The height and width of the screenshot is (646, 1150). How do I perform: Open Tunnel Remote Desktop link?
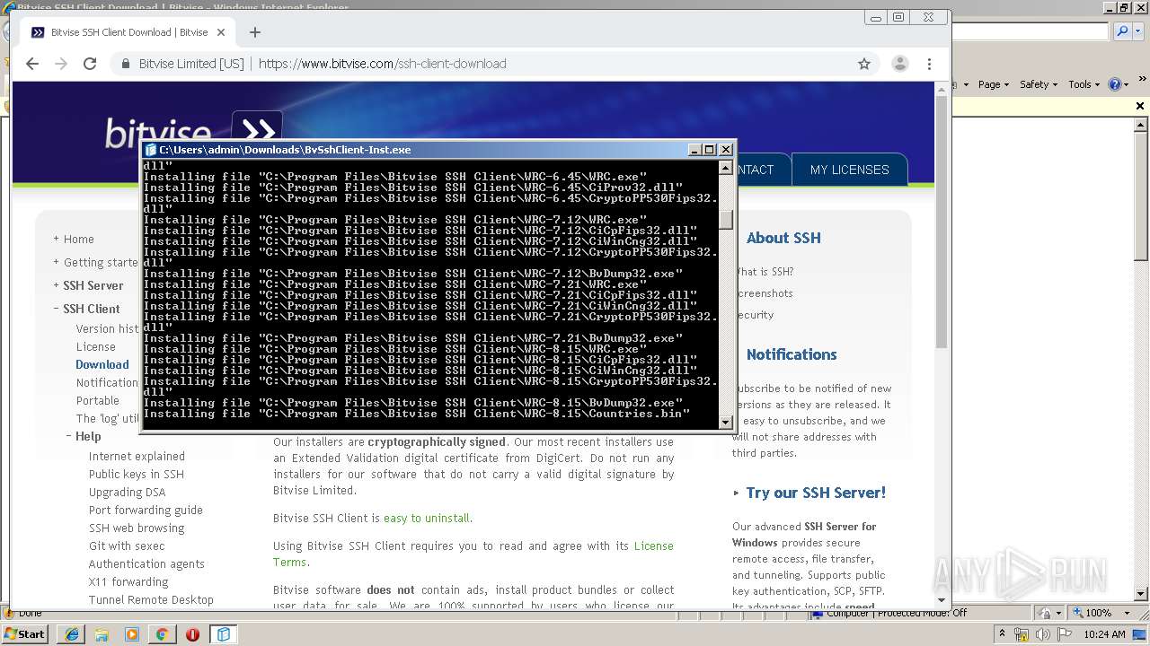[151, 599]
